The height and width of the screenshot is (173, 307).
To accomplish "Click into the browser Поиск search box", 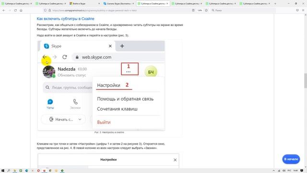I will tap(243, 10).
